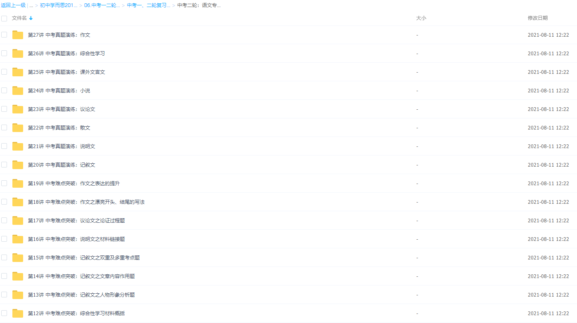Sort files by 修改日期 column header

[x=537, y=18]
